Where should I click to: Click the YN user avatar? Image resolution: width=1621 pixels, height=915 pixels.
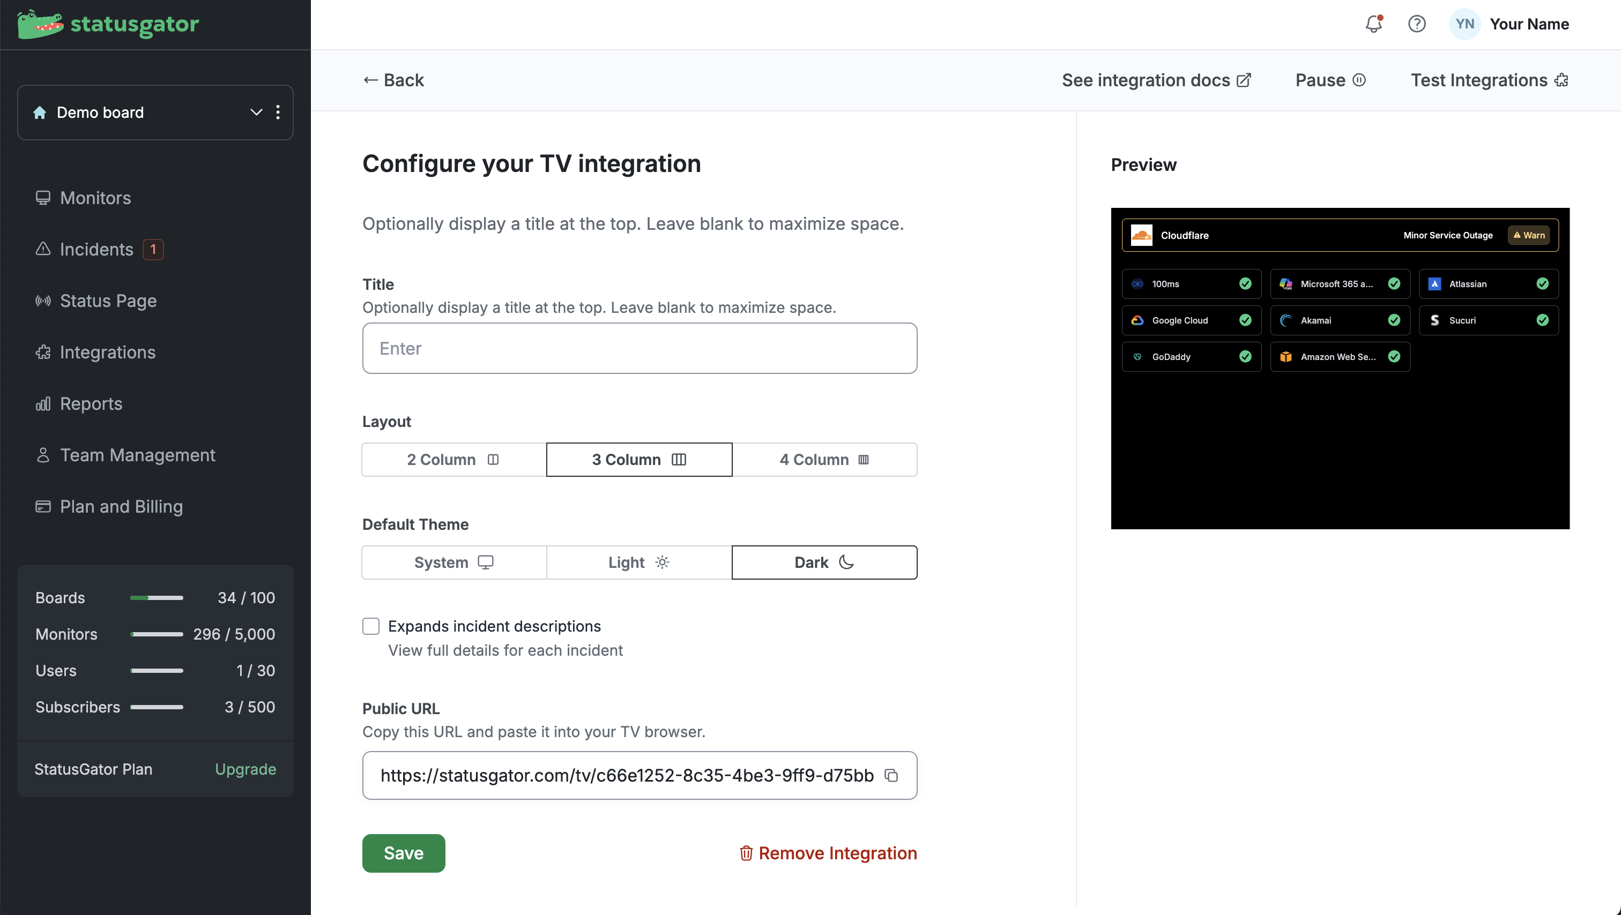[1464, 24]
